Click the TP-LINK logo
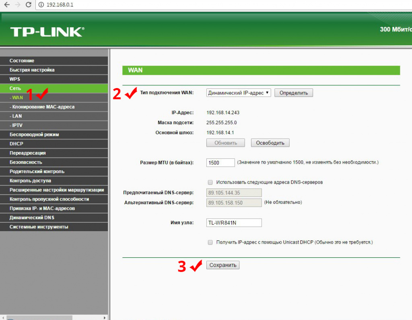The image size is (412, 320). pos(47,32)
